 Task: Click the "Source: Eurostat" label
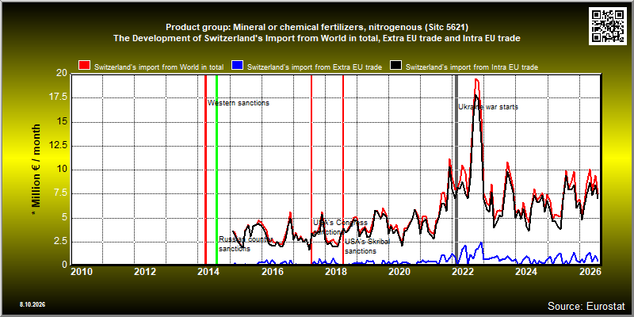(x=586, y=306)
